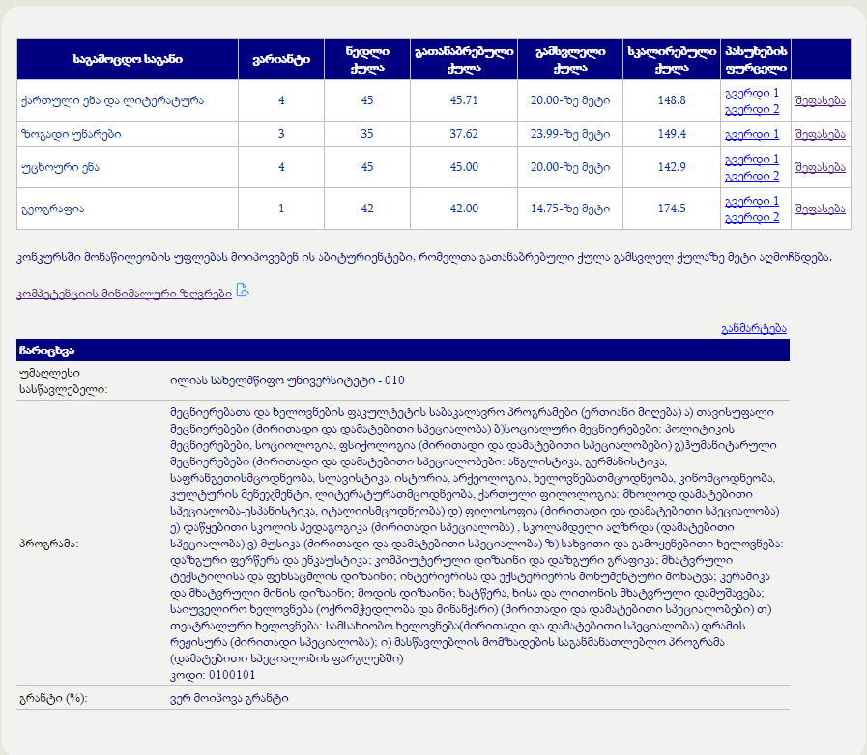Viewport: 867px width, 755px height.
Task: Click შეფასება link in გეოგრაფია row
Action: 820,209
